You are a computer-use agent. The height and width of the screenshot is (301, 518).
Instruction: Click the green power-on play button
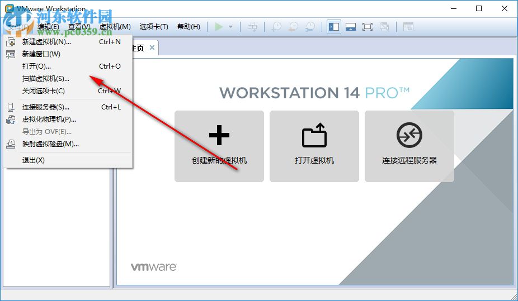219,27
